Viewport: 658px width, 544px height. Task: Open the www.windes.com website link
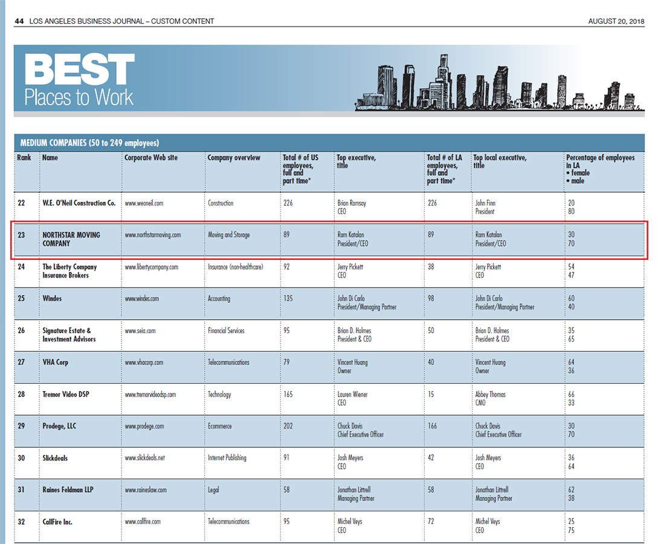(x=141, y=299)
